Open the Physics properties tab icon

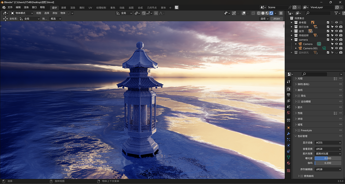pyautogui.click(x=288, y=145)
